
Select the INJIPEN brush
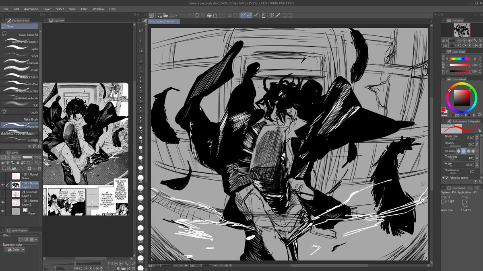[x=19, y=140]
